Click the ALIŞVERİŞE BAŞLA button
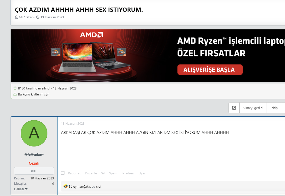The width and height of the screenshot is (285, 196). [x=210, y=70]
